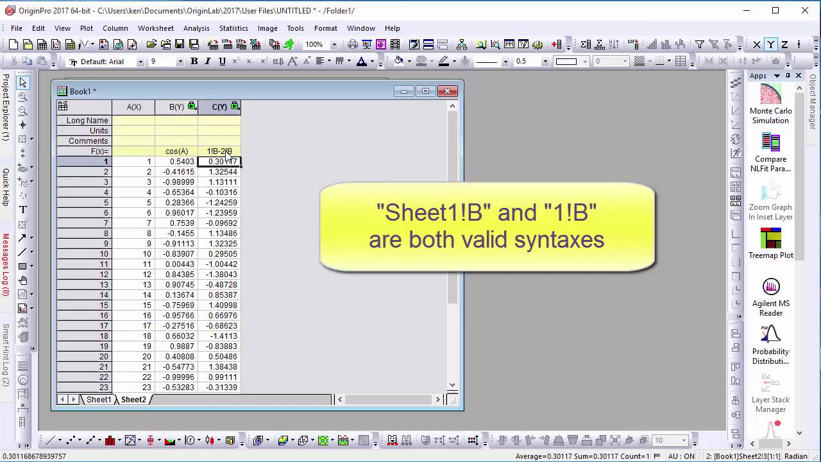Expand the font color dropdown arrow

tap(372, 62)
